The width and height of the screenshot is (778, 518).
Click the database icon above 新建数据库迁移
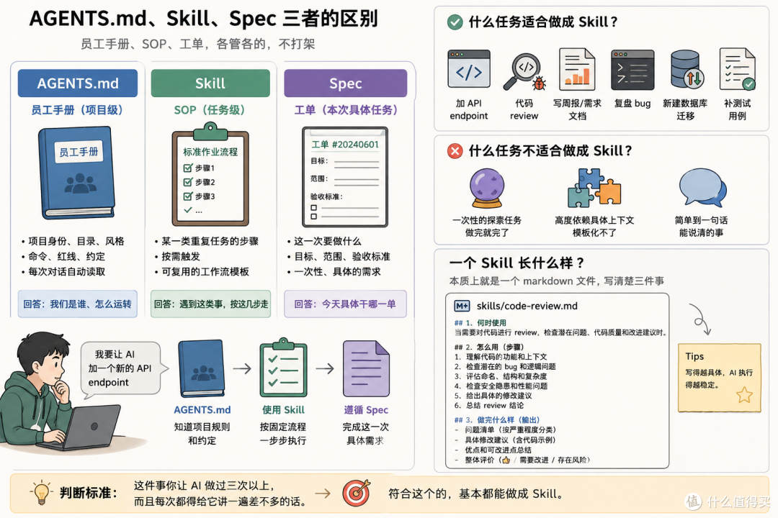click(687, 69)
